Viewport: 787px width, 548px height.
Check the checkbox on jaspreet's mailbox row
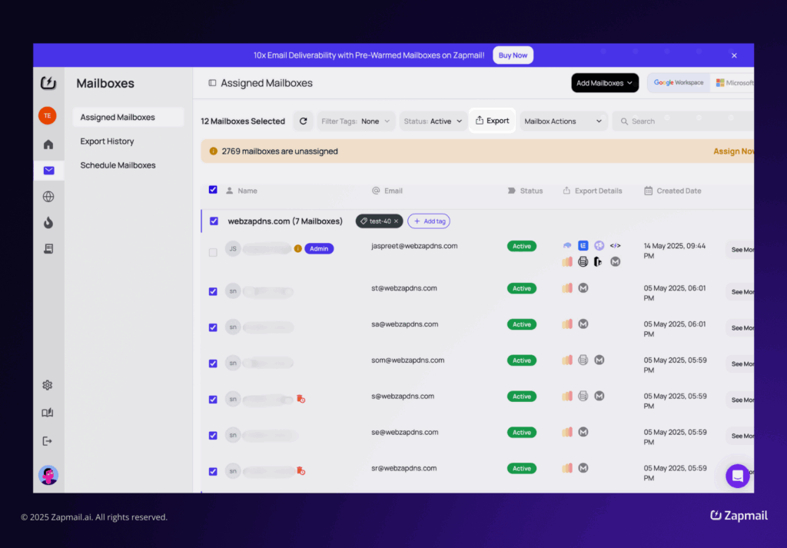click(213, 251)
